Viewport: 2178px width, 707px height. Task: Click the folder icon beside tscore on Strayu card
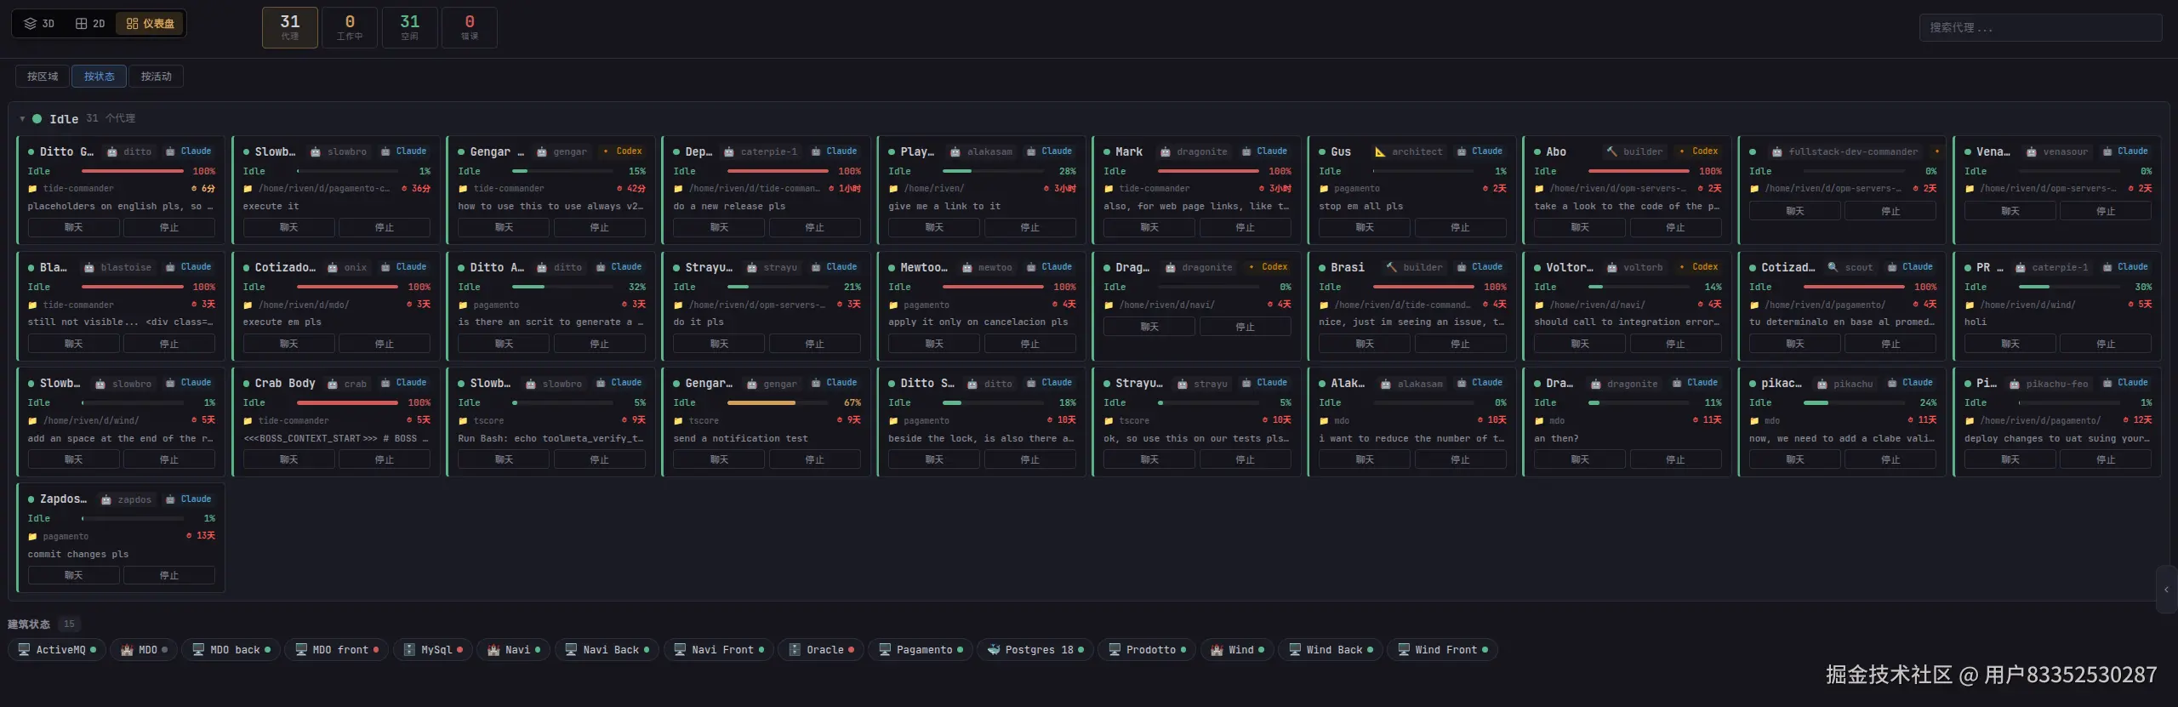pyautogui.click(x=1109, y=421)
